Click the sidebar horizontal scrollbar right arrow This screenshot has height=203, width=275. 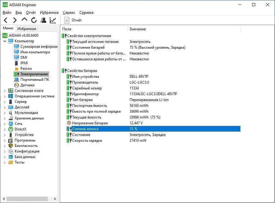pos(55,199)
